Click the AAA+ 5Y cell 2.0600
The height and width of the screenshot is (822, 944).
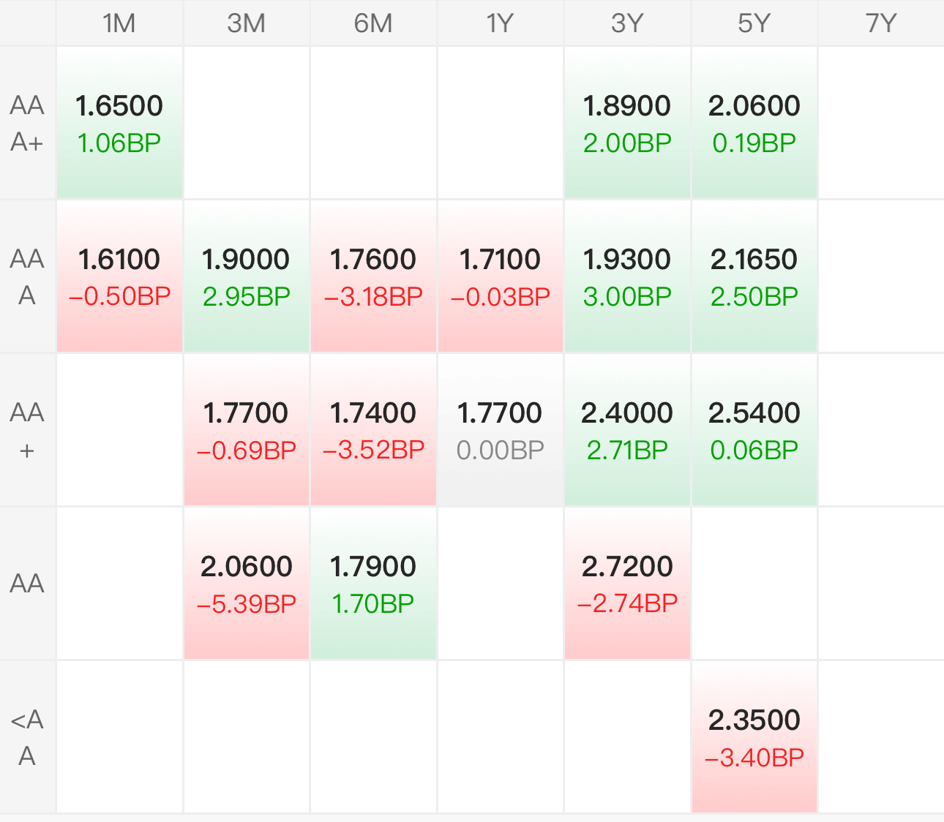754,123
